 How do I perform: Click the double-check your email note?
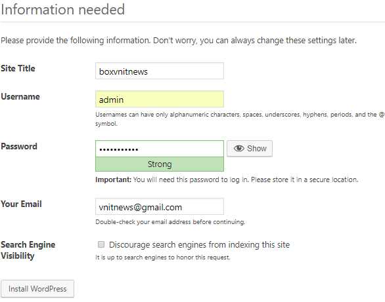click(x=170, y=222)
